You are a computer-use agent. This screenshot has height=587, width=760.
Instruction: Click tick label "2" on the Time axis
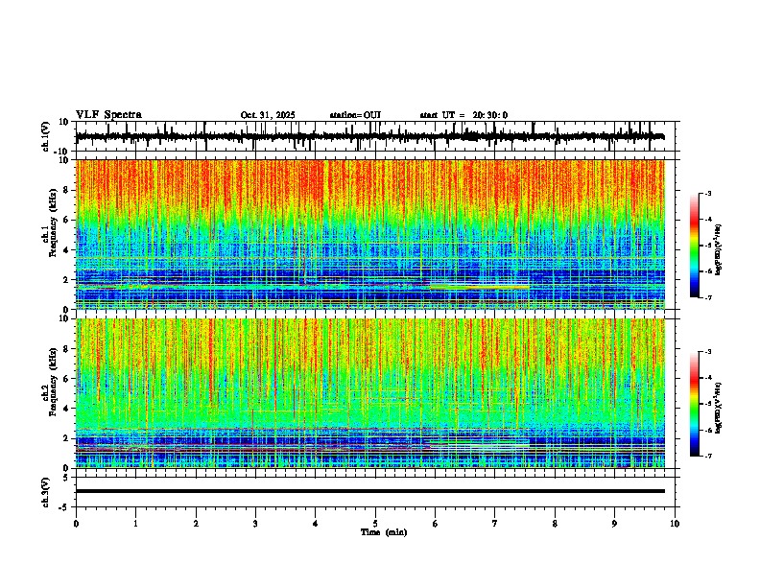point(196,524)
